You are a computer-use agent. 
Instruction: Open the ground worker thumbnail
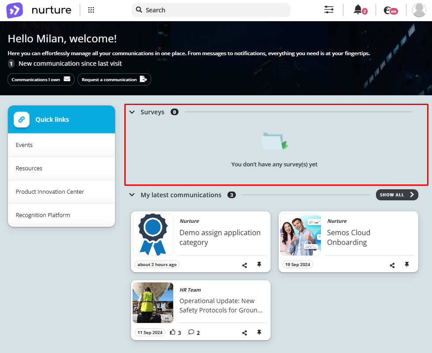(x=153, y=303)
